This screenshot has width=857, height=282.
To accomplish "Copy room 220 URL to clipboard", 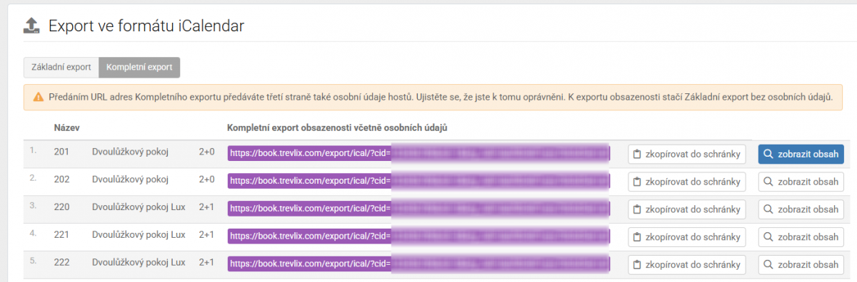I will click(x=687, y=209).
